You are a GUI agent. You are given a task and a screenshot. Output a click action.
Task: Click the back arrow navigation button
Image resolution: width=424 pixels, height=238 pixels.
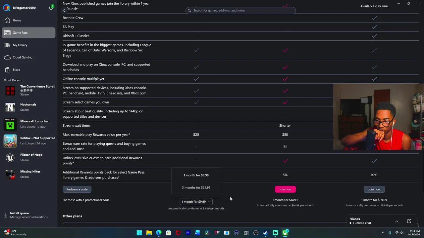tap(64, 11)
